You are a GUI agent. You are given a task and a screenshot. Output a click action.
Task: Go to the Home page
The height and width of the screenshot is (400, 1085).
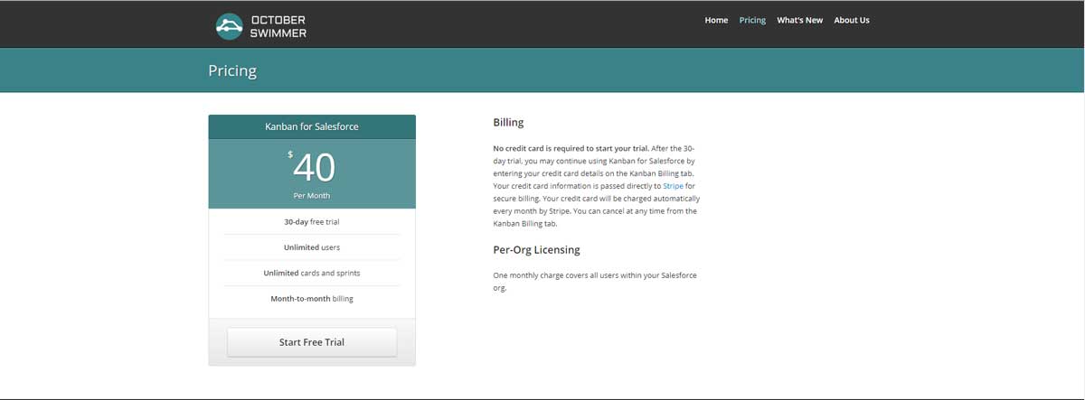coord(716,21)
